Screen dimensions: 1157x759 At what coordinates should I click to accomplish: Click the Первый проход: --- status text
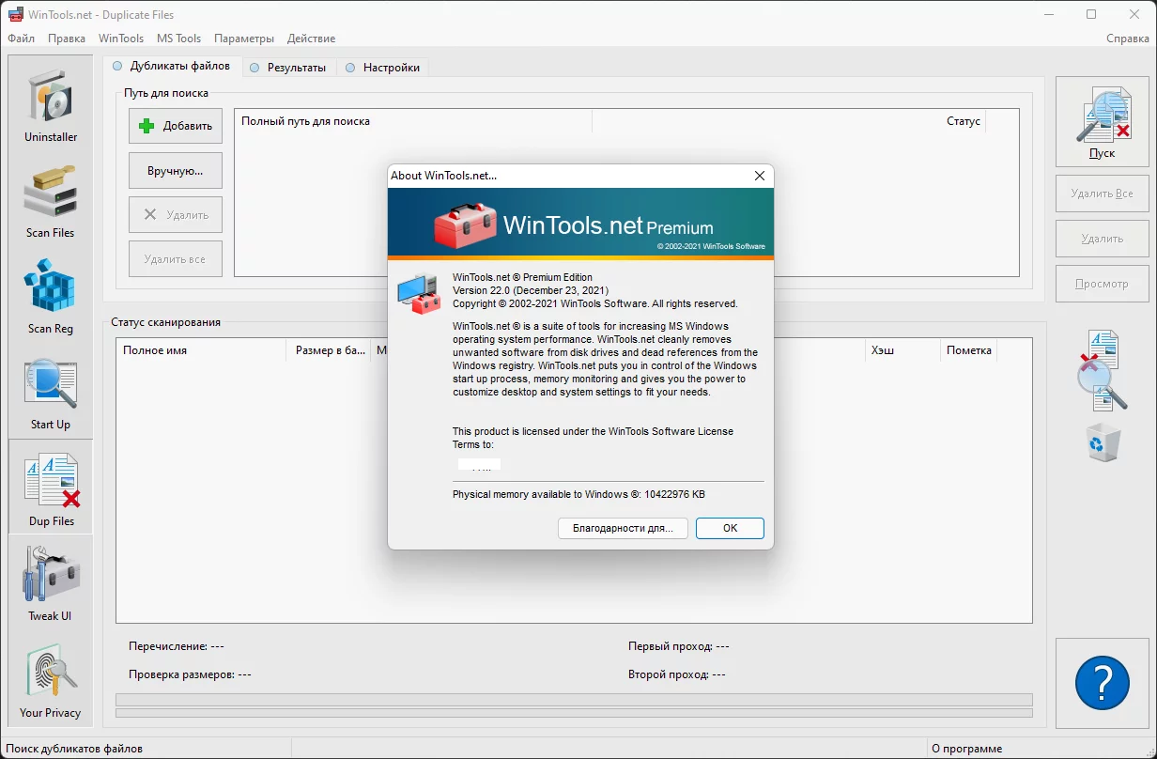click(679, 646)
